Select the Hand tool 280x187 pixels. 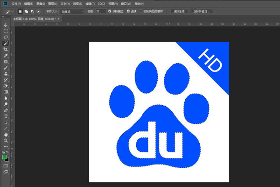[6, 135]
